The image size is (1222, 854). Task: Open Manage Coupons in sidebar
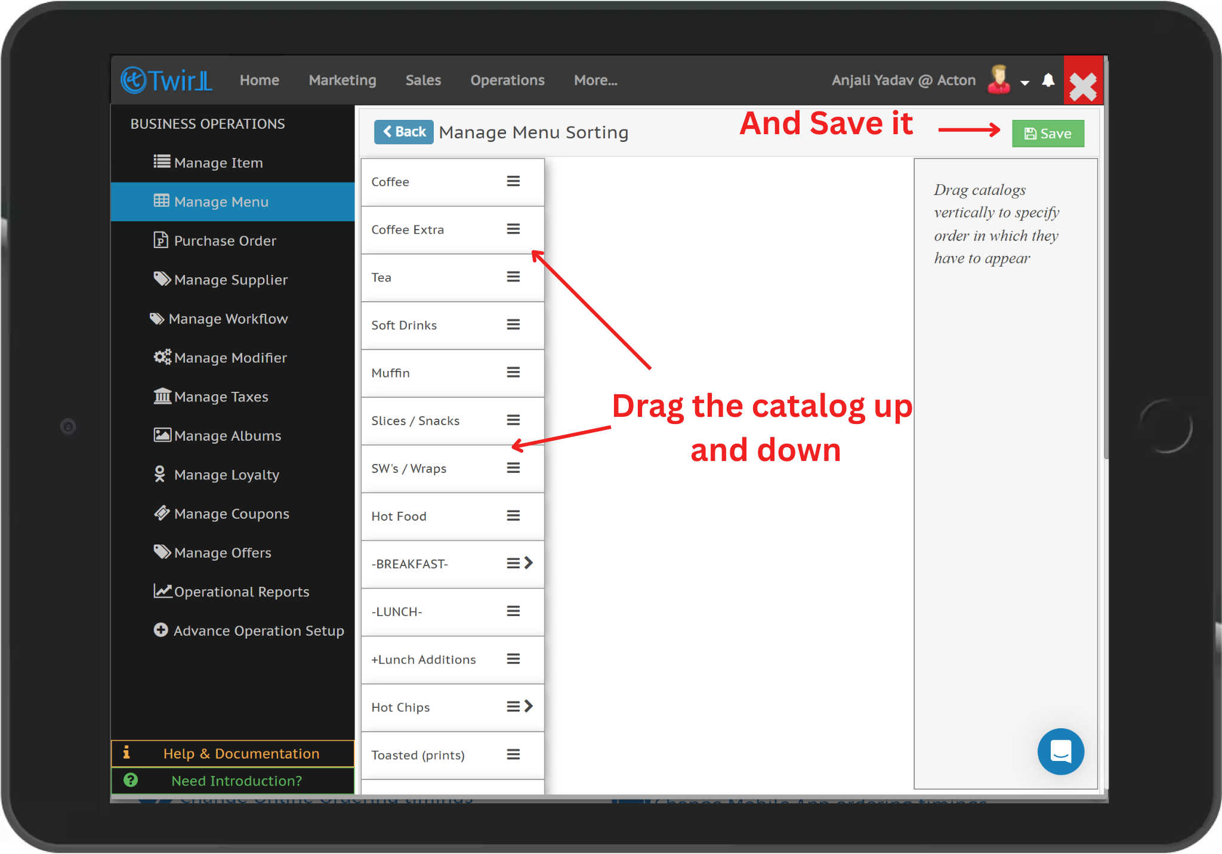(233, 514)
